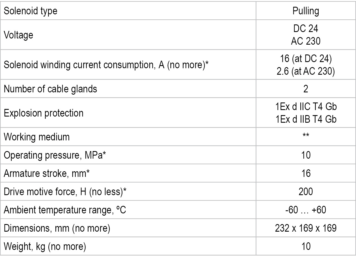Click the Solenoid type label cell
This screenshot has height=260, width=356.
tap(128, 11)
